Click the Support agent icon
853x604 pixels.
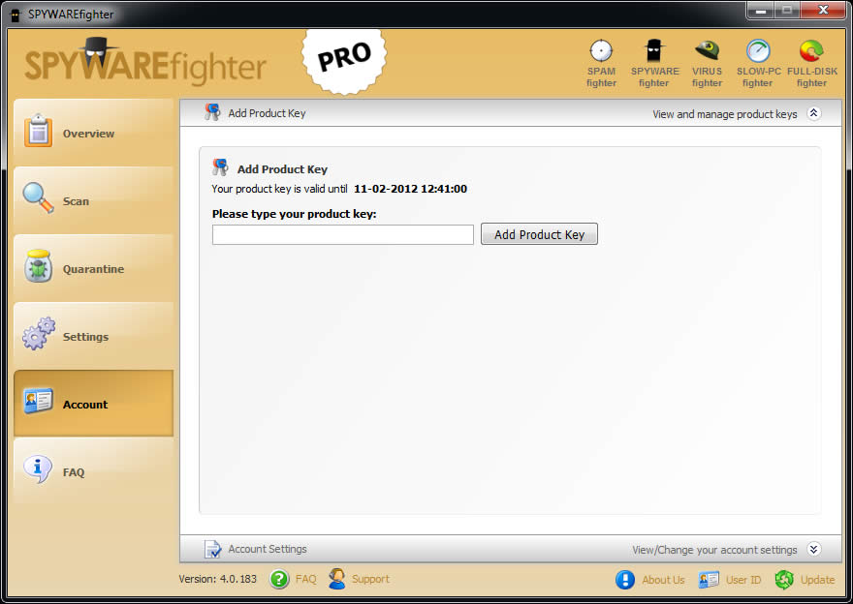pos(337,579)
